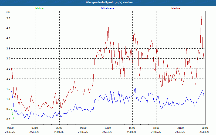Select the 3,5 y-axis label
Viewport: 216px width, 135px height.
(8, 49)
